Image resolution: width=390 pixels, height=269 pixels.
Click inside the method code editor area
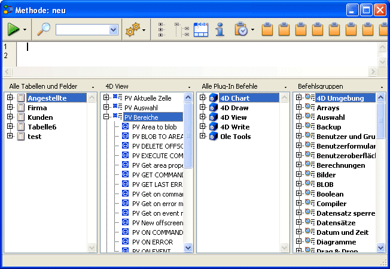coord(197,54)
